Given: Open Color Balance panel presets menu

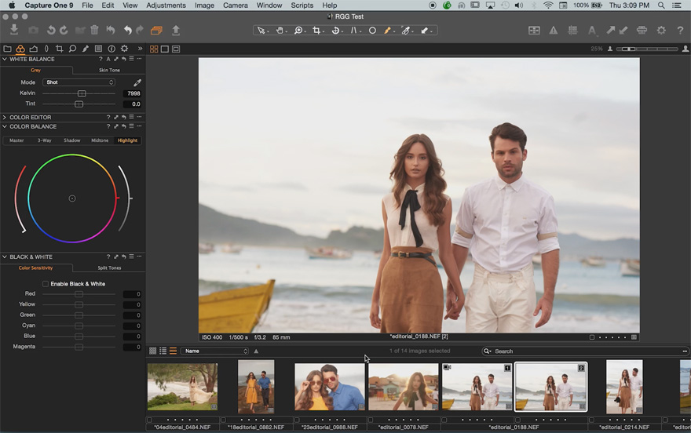Looking at the screenshot, I should coord(131,126).
